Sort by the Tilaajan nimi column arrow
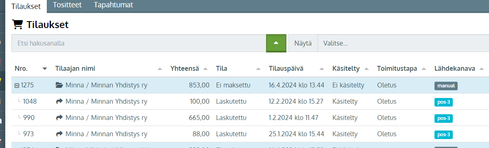Screen dimensions: 489x148 [160, 69]
